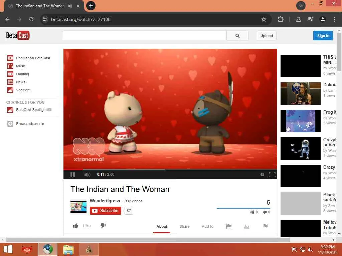
Task: Click the Popular on BetaCast star icon
Action: pos(10,58)
